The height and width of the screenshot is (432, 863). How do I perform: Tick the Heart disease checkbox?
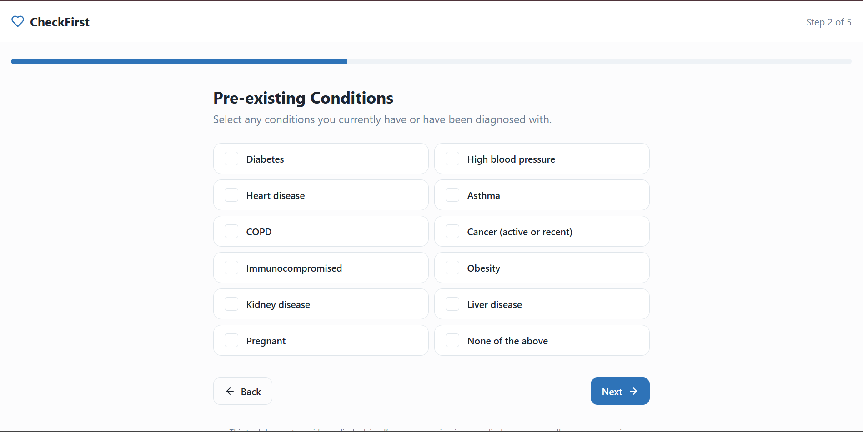[231, 195]
